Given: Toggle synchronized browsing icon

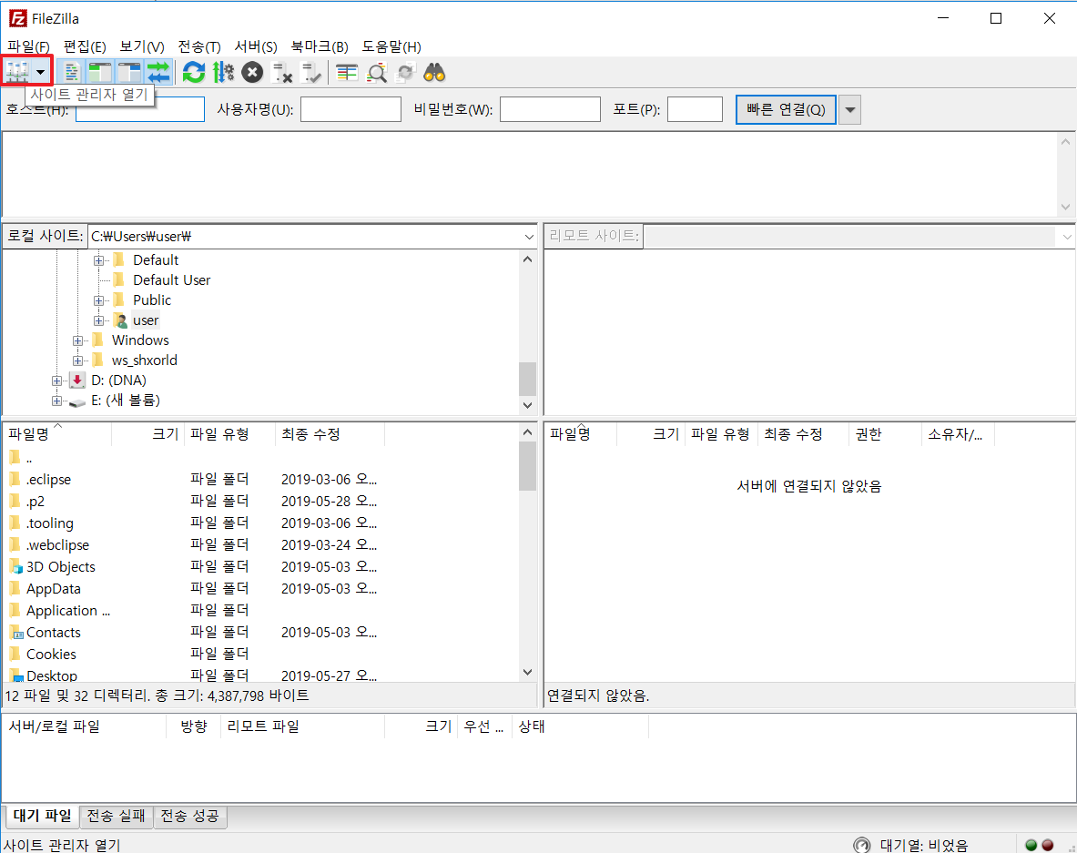Looking at the screenshot, I should point(405,71).
